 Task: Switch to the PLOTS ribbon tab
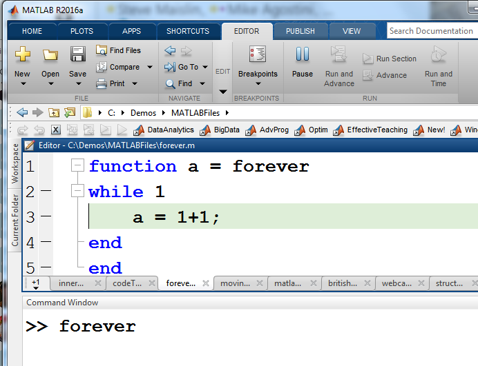(82, 31)
